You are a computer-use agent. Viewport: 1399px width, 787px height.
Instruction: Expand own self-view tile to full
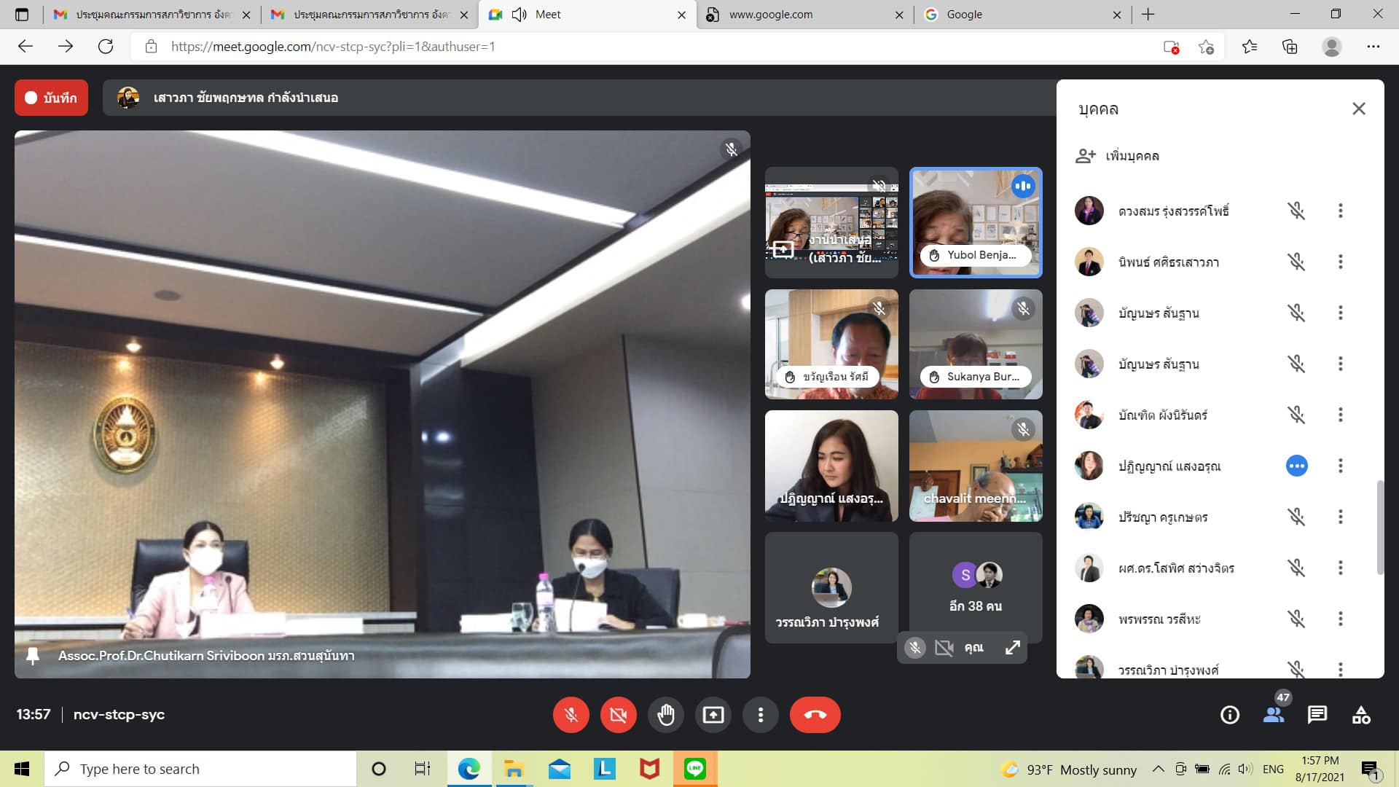[1012, 647]
